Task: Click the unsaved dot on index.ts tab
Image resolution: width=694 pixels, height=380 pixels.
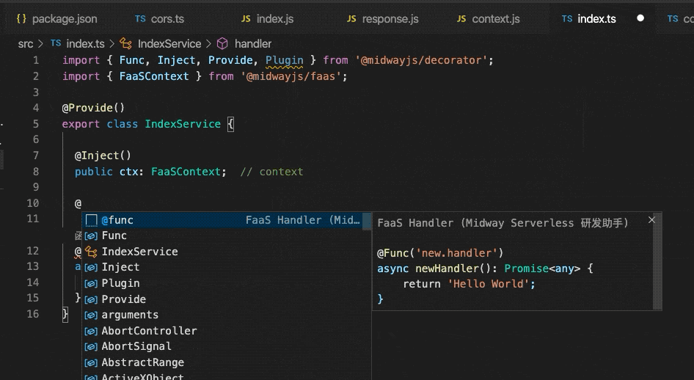Action: click(x=640, y=18)
